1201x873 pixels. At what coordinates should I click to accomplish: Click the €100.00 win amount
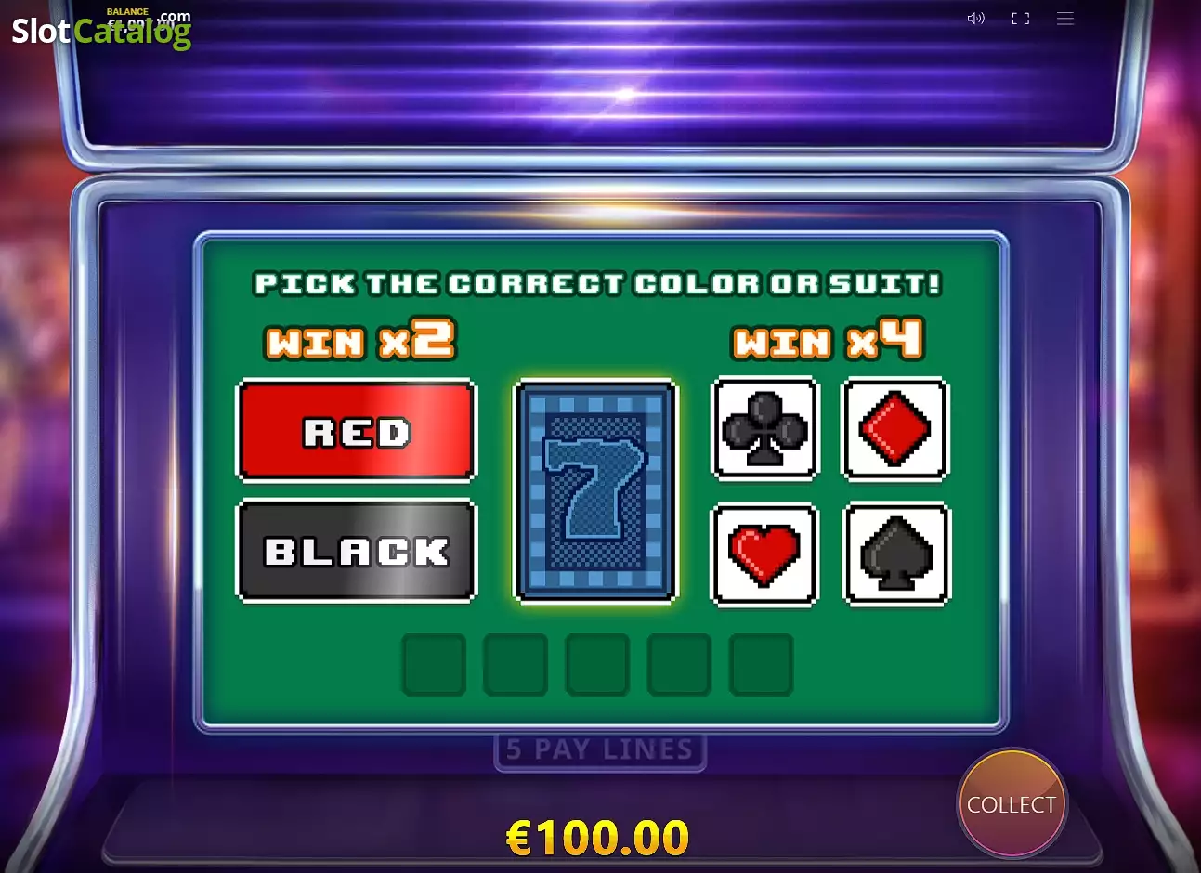(597, 838)
